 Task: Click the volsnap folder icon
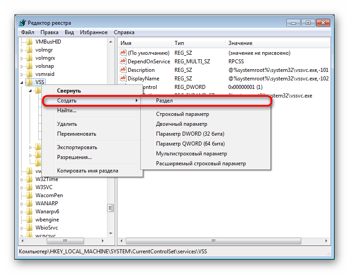(29, 66)
